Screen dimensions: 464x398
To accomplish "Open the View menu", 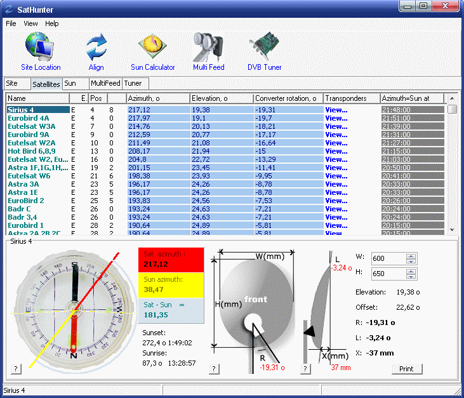I will pyautogui.click(x=30, y=23).
